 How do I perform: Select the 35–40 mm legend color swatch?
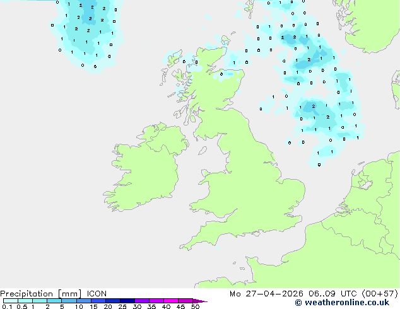tap(156, 301)
